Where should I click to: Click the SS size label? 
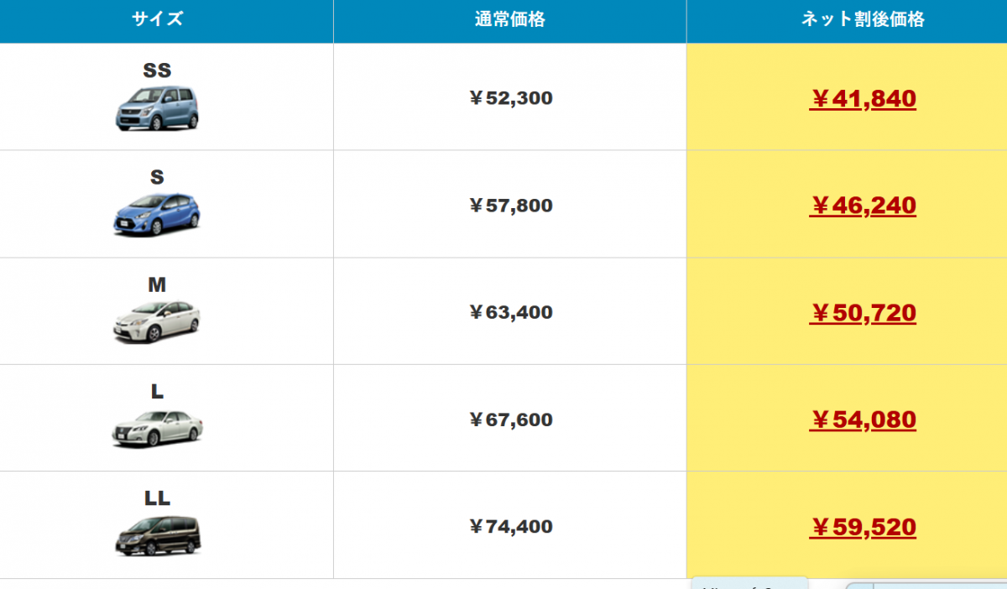click(x=157, y=70)
